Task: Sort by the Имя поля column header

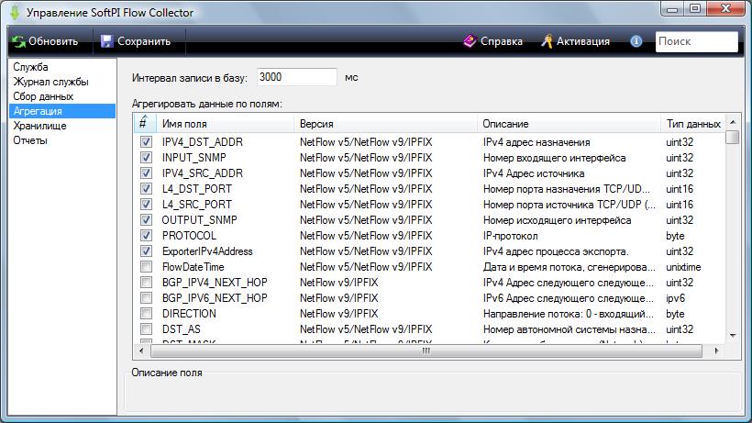Action: pyautogui.click(x=225, y=124)
